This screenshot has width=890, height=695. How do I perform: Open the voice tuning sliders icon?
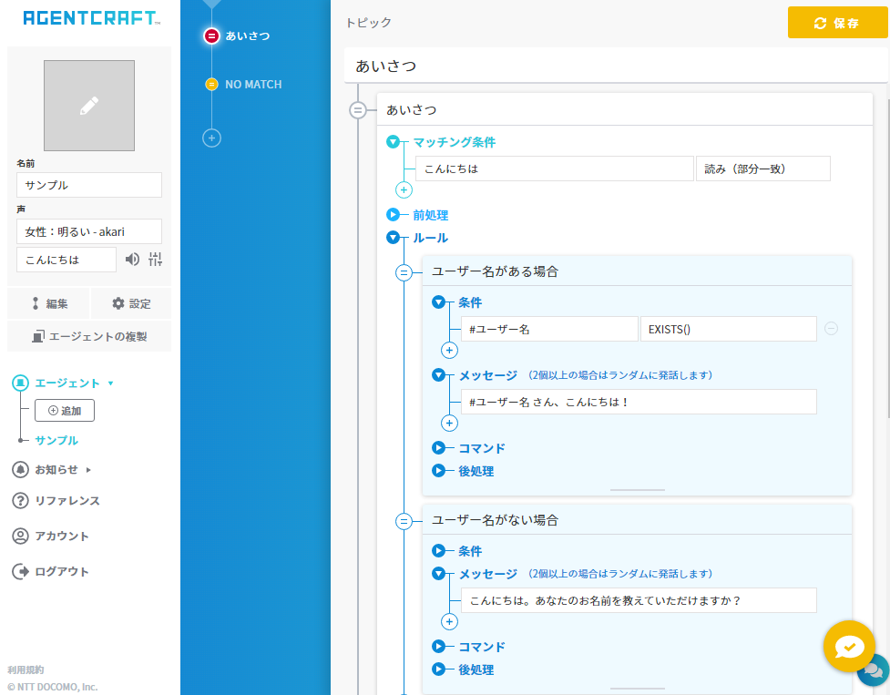[155, 260]
